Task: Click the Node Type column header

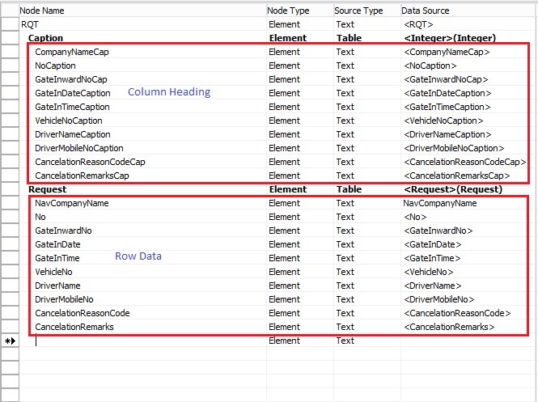Action: tap(288, 11)
